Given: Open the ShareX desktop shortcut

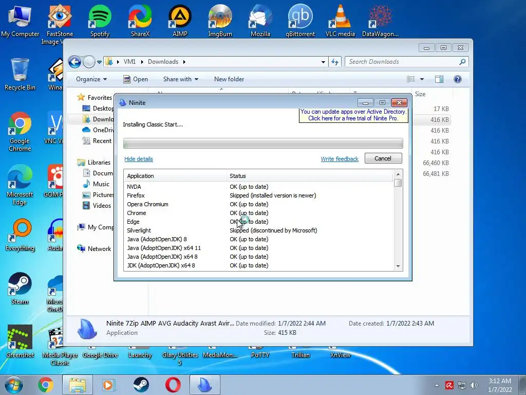Looking at the screenshot, I should coord(140,21).
